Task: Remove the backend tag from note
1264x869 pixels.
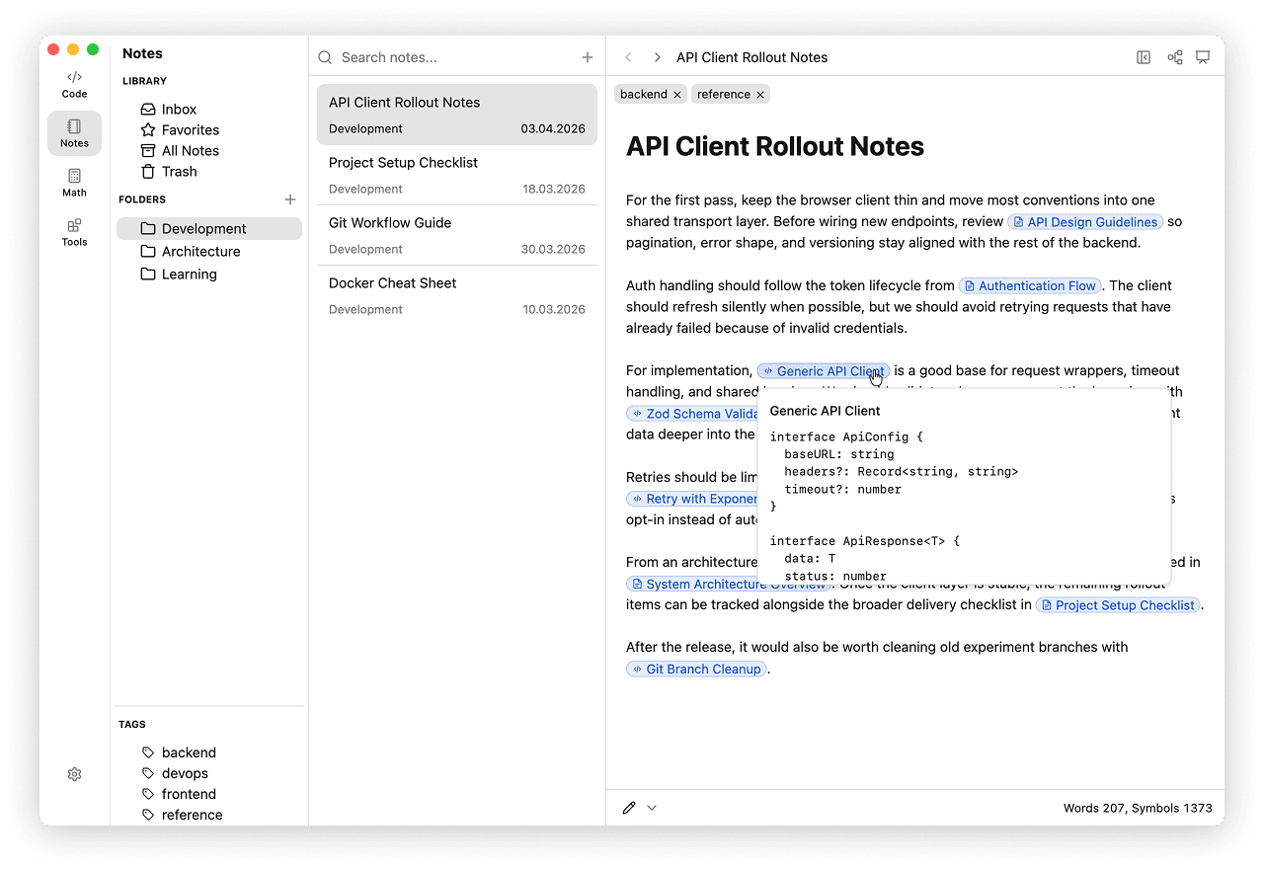Action: (677, 95)
